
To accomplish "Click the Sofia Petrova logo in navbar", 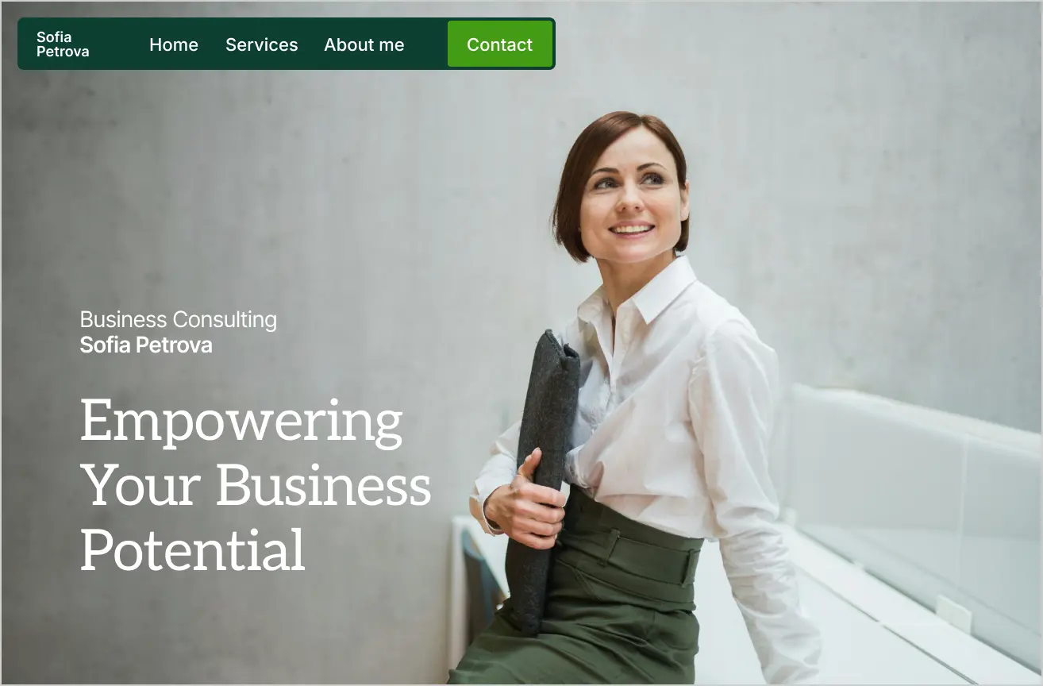I will [63, 44].
